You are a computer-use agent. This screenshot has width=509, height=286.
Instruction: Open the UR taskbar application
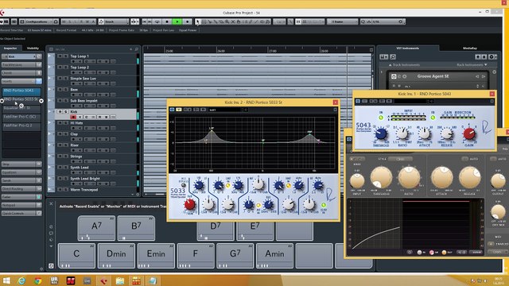click(x=54, y=280)
